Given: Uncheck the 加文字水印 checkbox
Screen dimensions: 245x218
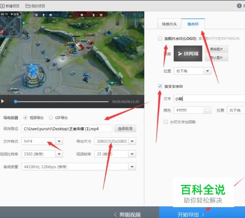Looking at the screenshot, I should 160,86.
